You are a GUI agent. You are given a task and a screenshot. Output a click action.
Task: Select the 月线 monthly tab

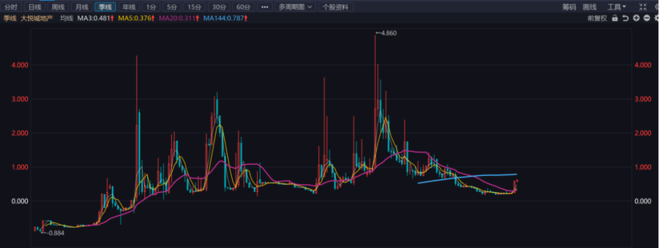pyautogui.click(x=82, y=7)
